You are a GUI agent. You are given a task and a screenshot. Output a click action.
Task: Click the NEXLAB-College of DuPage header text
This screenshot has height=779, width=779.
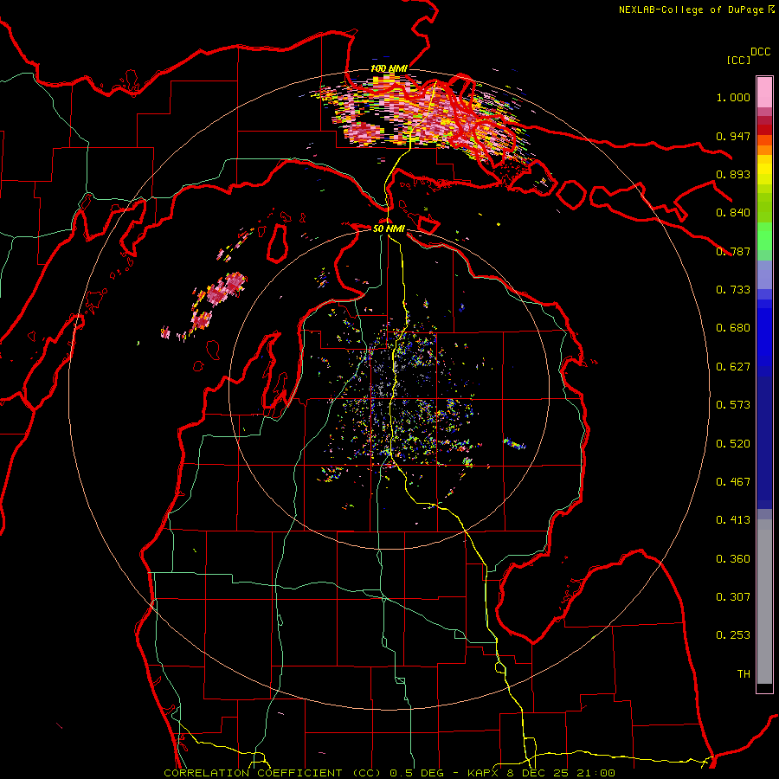696,10
